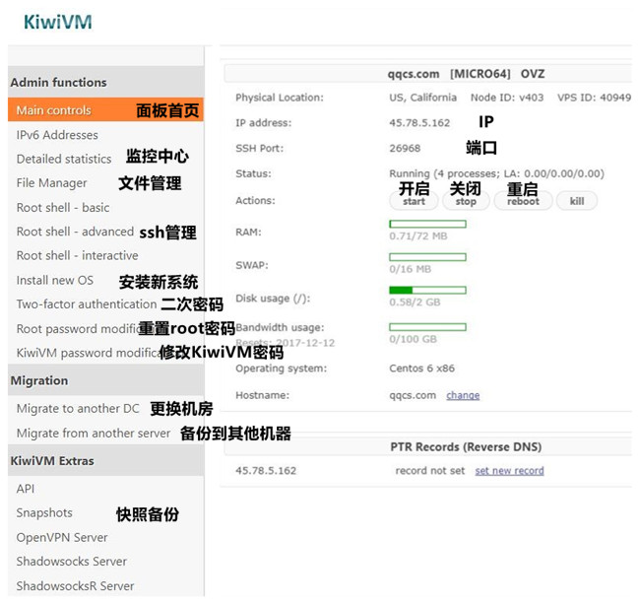Screen dimensions: 640x604
Task: Click the qqcs.com hostname value
Action: [413, 395]
